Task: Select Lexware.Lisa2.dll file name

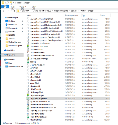Action: (36, 49)
